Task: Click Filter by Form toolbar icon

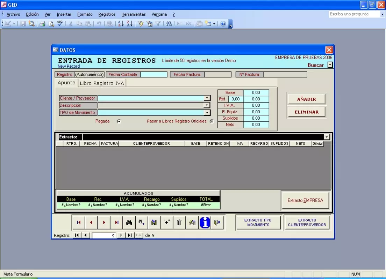Action: pyautogui.click(x=149, y=24)
